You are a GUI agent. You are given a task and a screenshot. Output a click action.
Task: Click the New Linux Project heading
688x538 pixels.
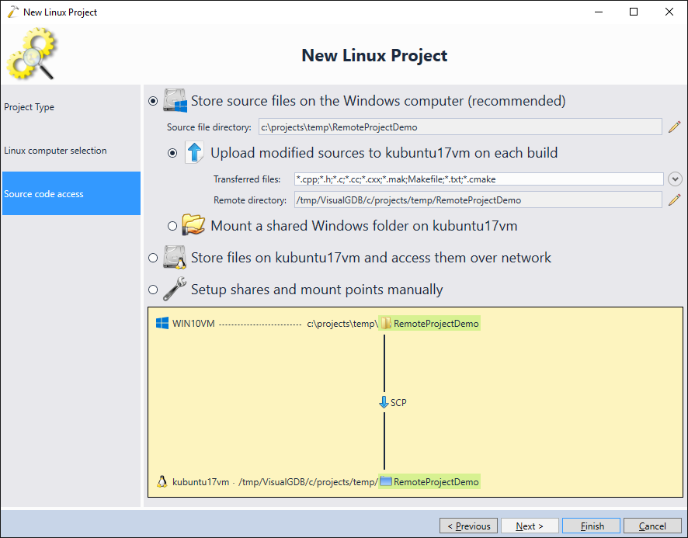tap(374, 55)
